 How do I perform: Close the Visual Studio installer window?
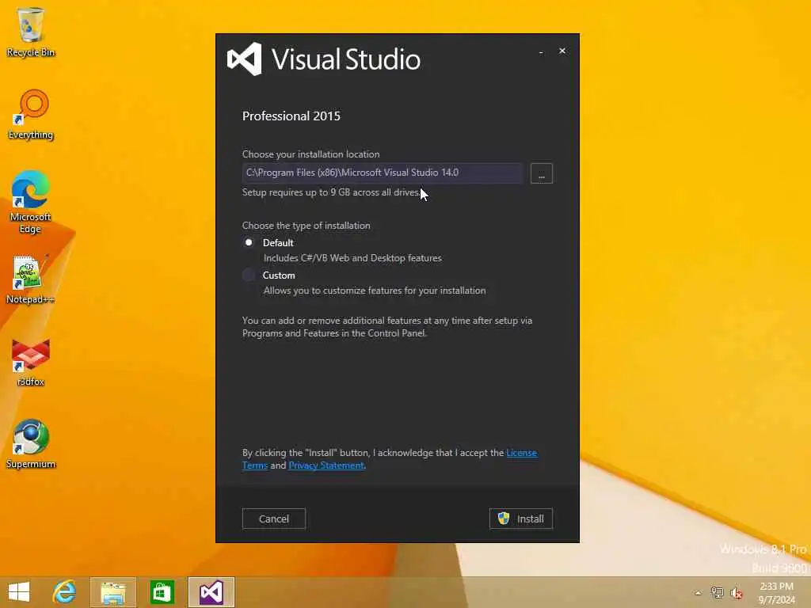click(562, 51)
